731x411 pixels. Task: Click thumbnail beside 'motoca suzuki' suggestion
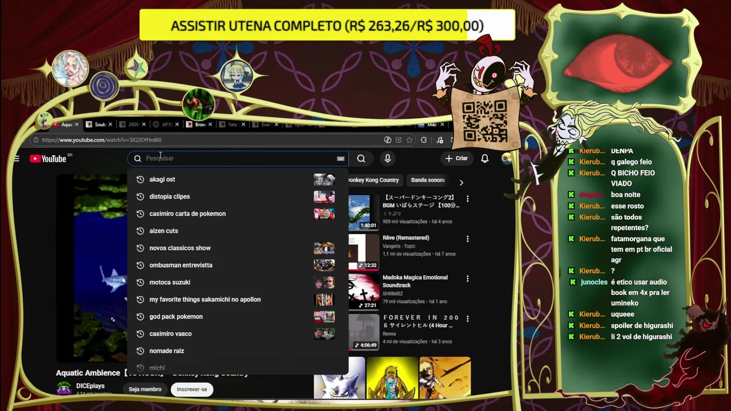[x=324, y=282]
